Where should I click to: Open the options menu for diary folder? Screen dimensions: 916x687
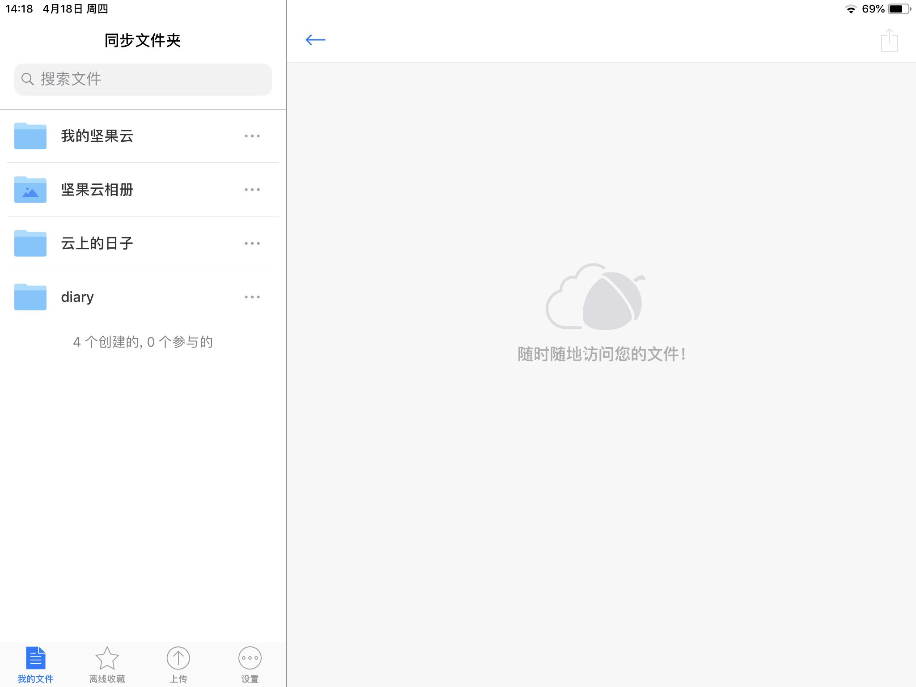coord(252,297)
